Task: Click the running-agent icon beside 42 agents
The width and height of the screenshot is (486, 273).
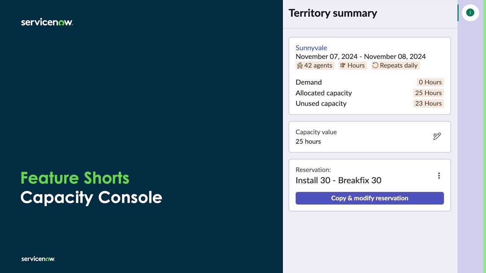Action: click(300, 65)
